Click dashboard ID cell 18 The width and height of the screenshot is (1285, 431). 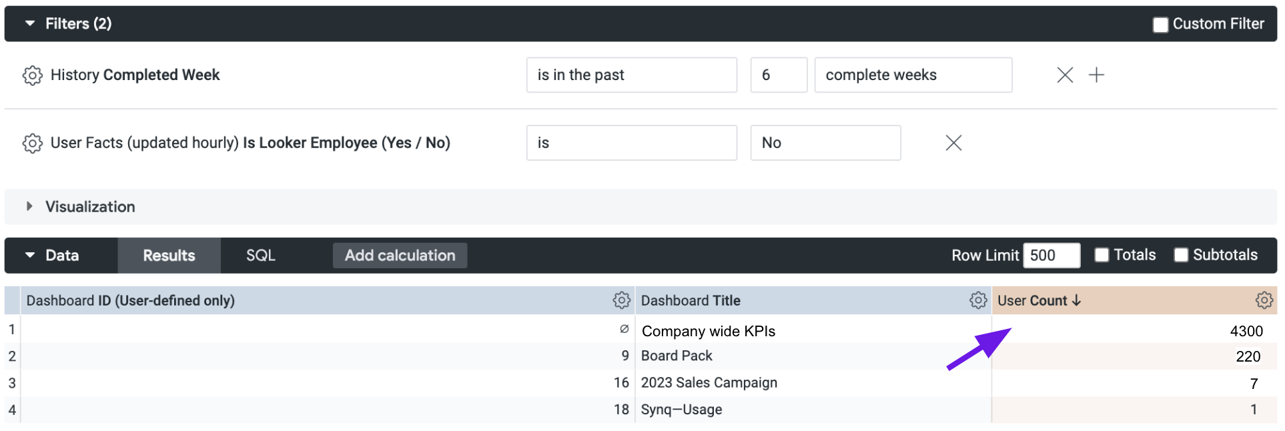click(621, 410)
